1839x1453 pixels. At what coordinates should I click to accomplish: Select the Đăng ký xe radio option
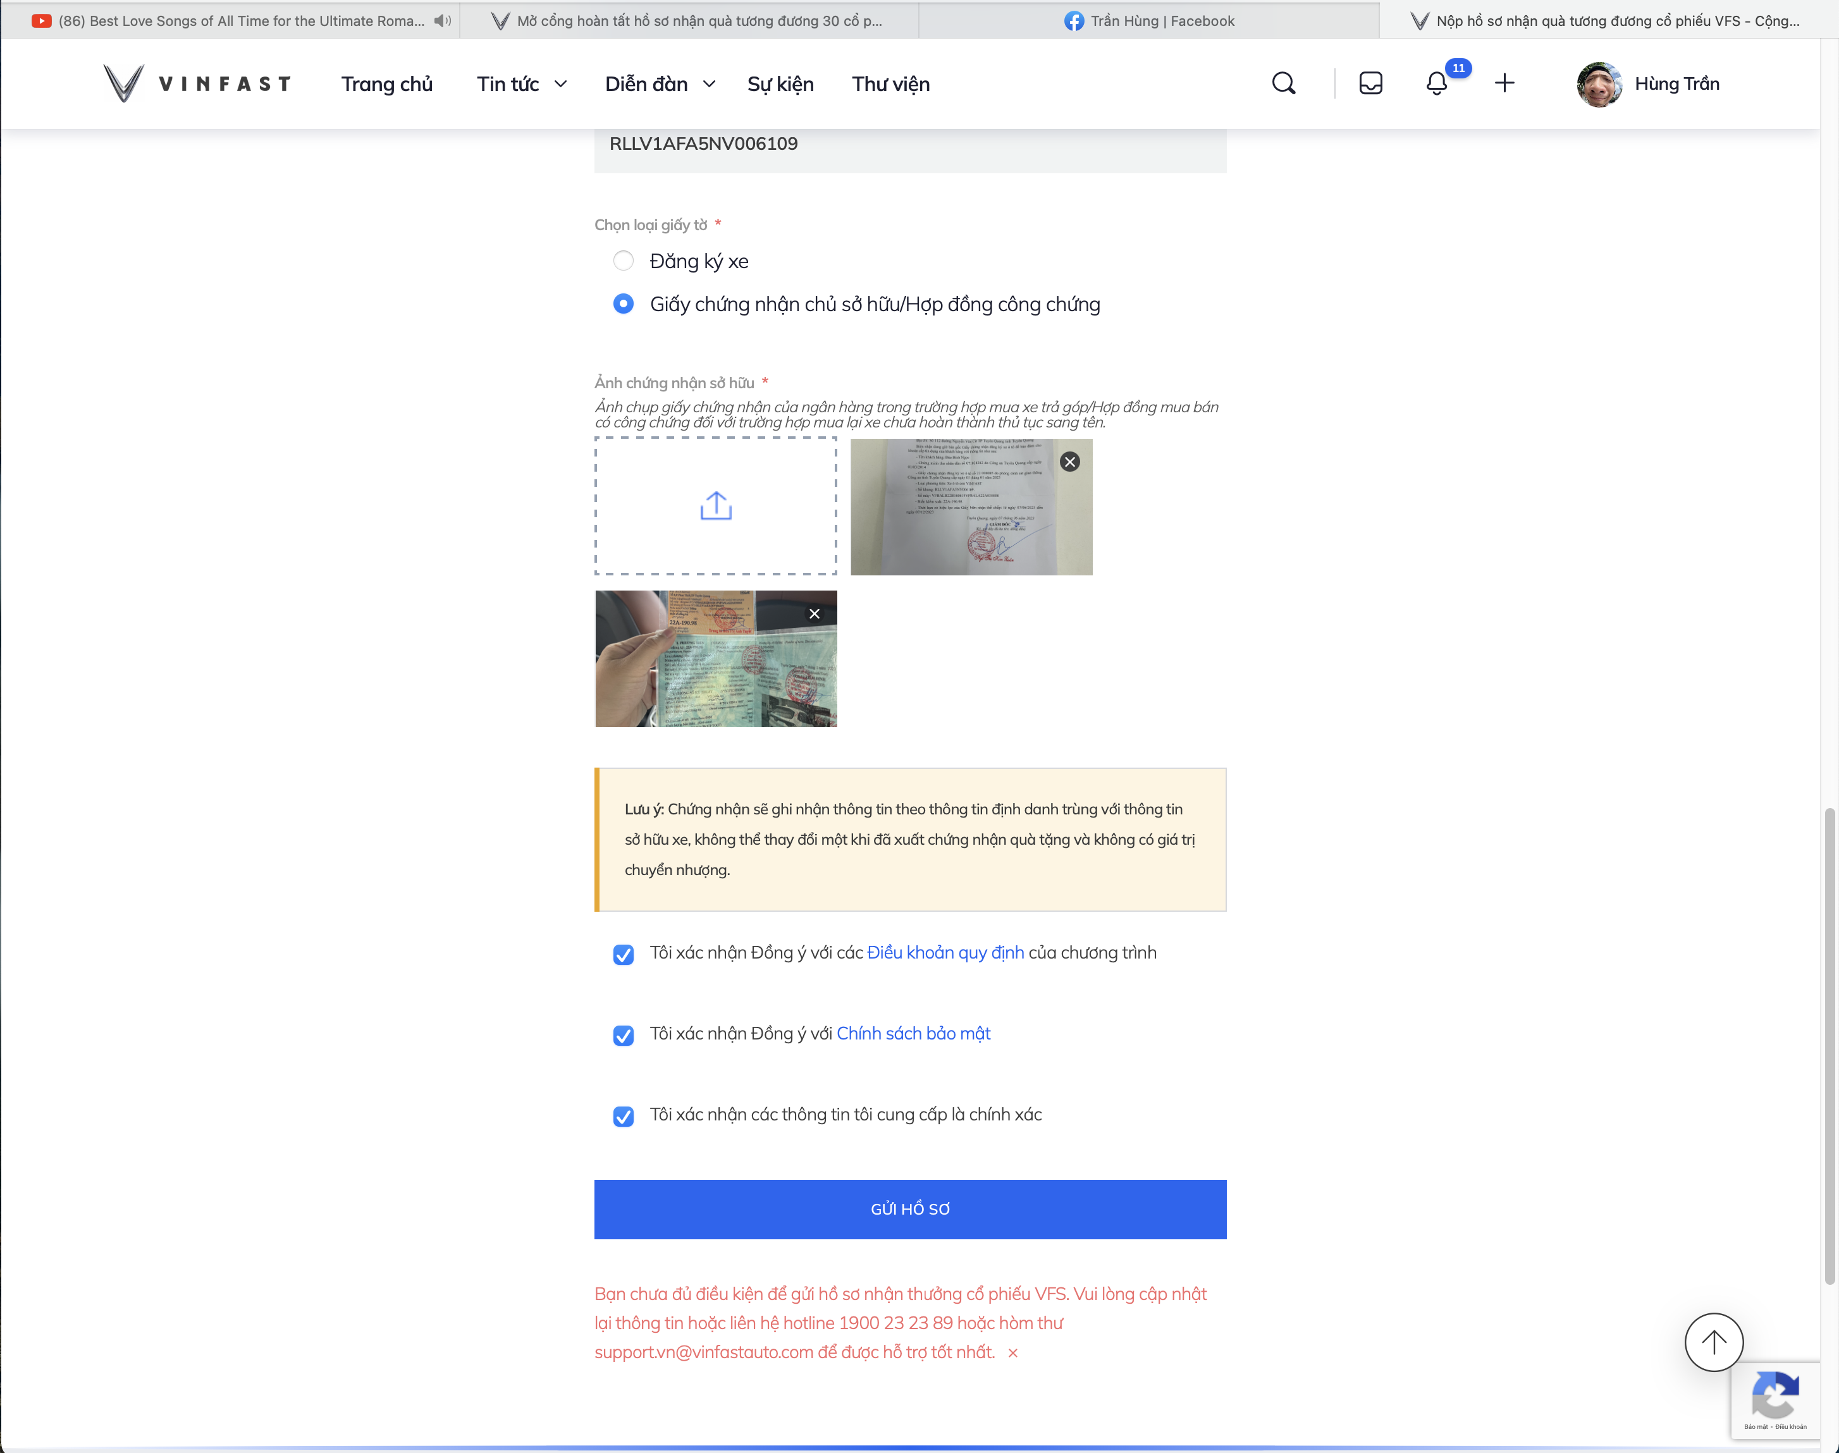624,261
